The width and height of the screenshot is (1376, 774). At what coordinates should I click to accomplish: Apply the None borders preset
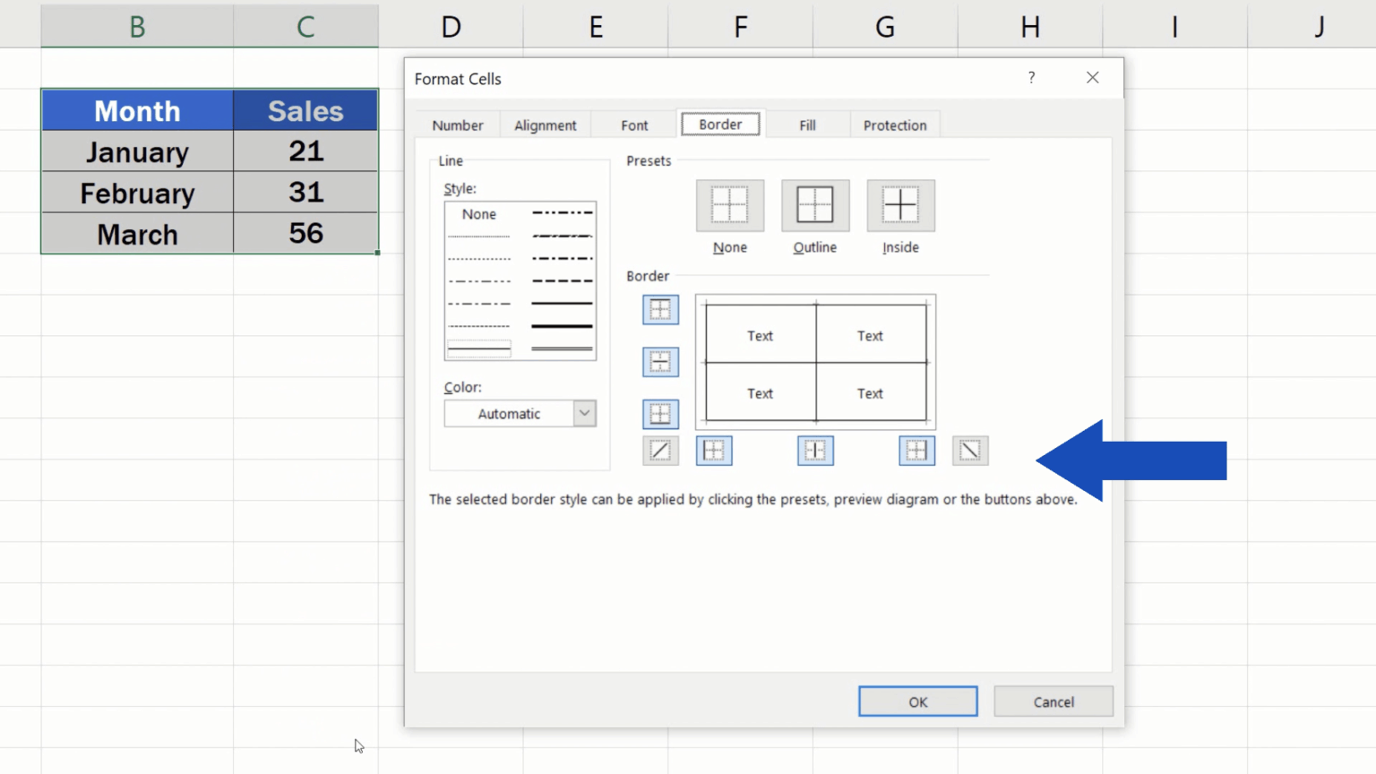[729, 205]
